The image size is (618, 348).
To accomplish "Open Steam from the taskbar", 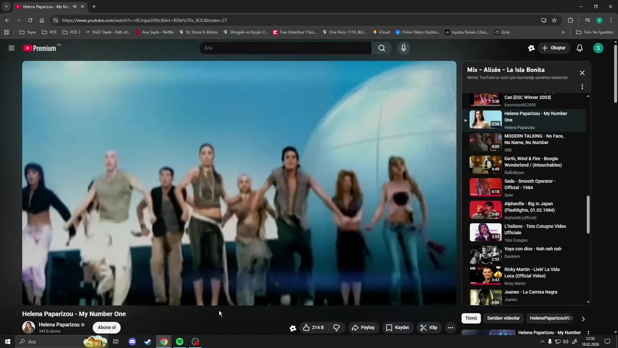I will click(x=148, y=342).
